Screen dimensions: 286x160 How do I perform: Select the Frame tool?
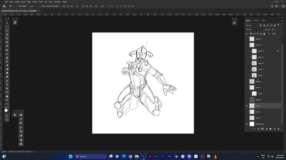pyautogui.click(x=7, y=42)
